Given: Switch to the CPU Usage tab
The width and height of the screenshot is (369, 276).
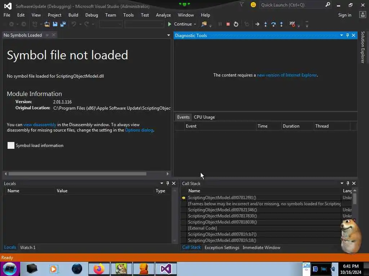Looking at the screenshot, I should (204, 117).
